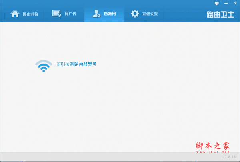
Task: Click the 正则检测路由器型号 status text
Action: pyautogui.click(x=76, y=64)
